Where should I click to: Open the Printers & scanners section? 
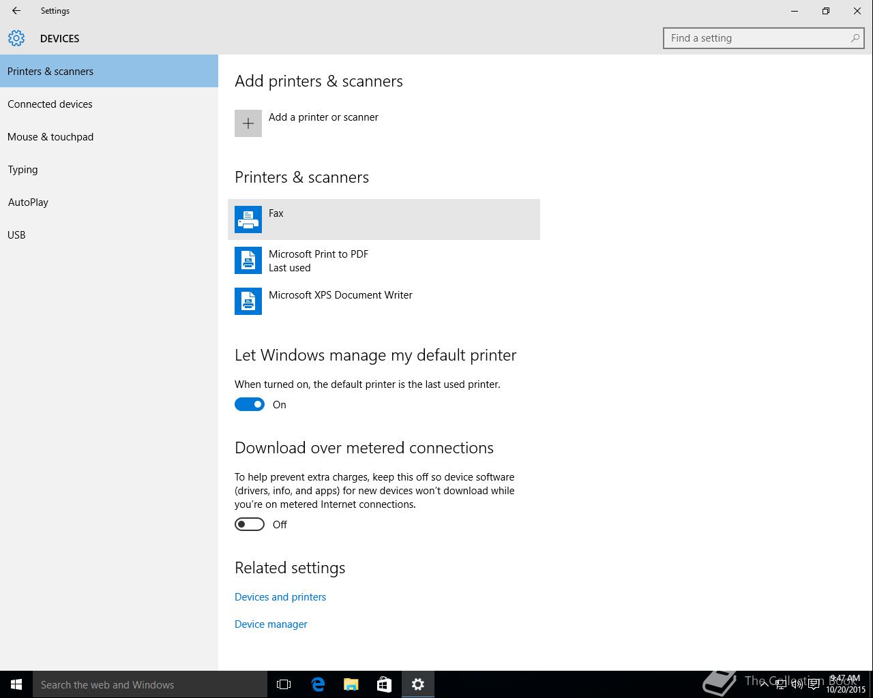tap(109, 71)
